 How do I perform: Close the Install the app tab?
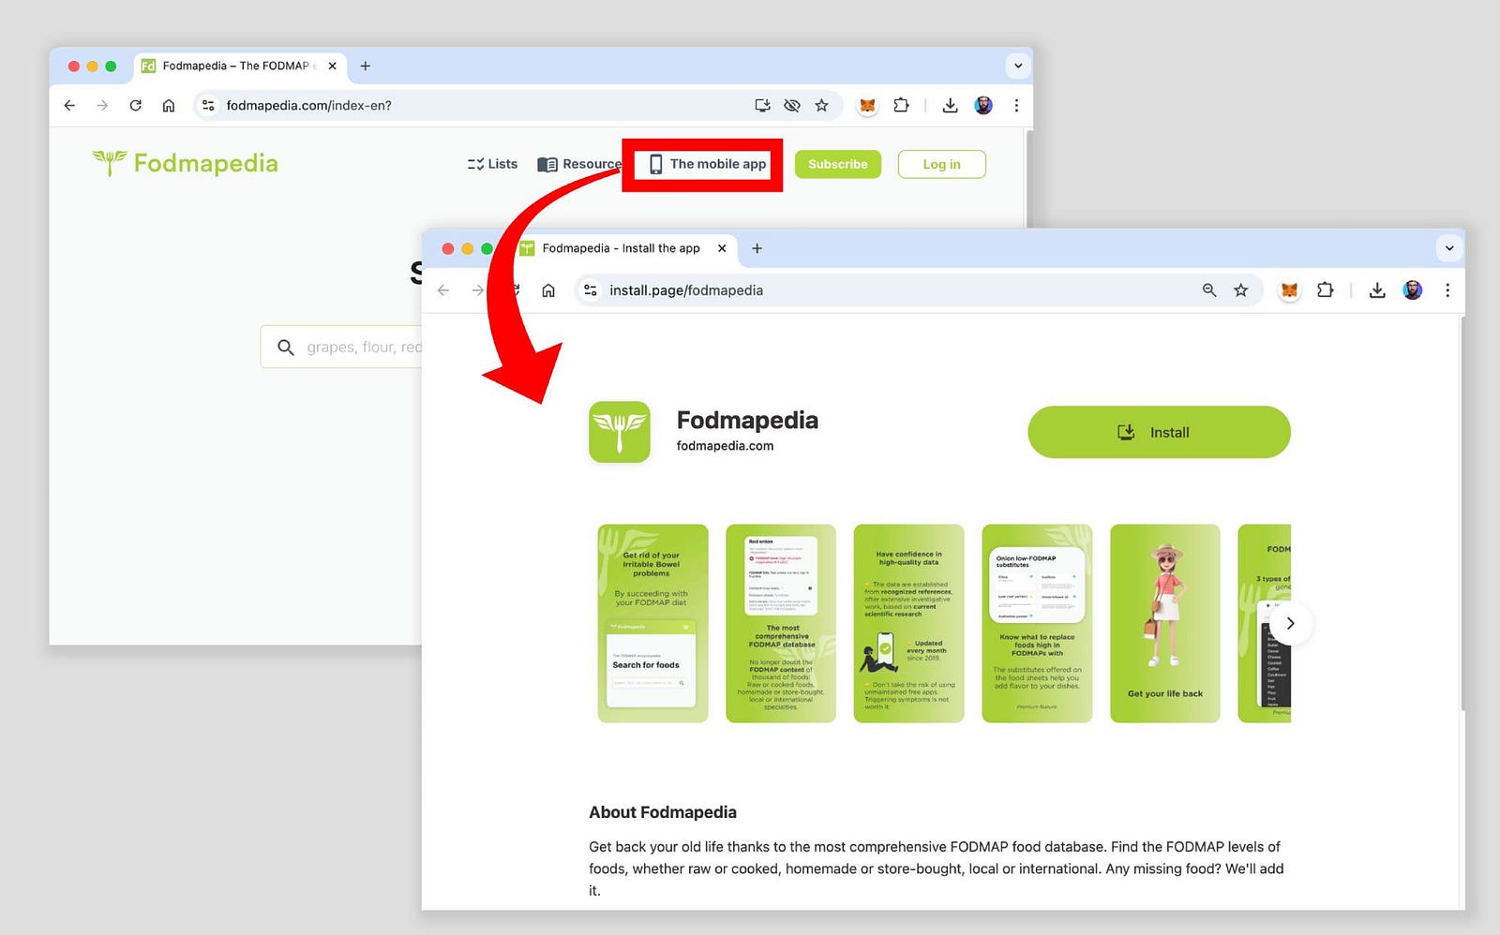722,248
